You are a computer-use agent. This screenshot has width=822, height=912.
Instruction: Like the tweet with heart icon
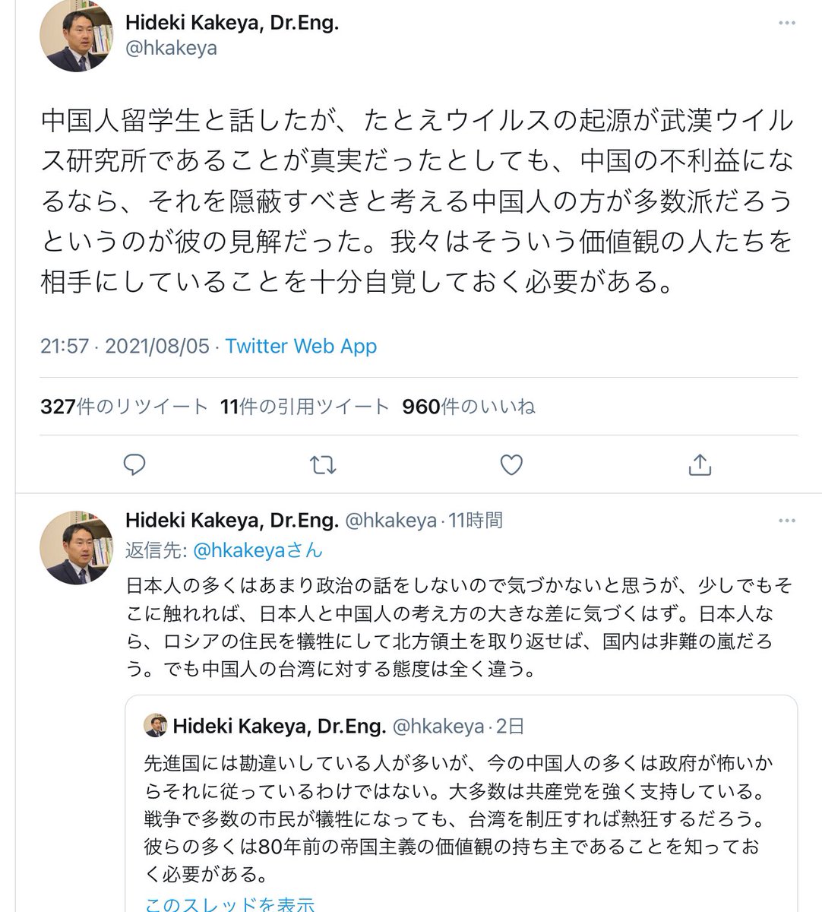511,464
